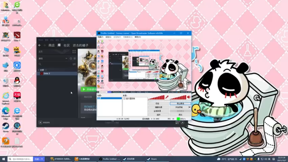This screenshot has width=288, height=162.
Task: Click the ready-to-play filter icon in Steam
Action: coord(75,58)
